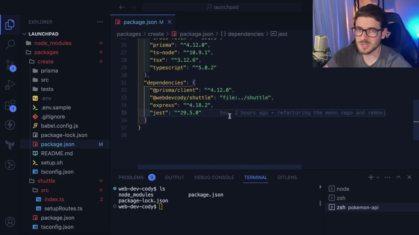Select the modified package.json under create
This screenshot has height=235, width=419.
(65, 144)
